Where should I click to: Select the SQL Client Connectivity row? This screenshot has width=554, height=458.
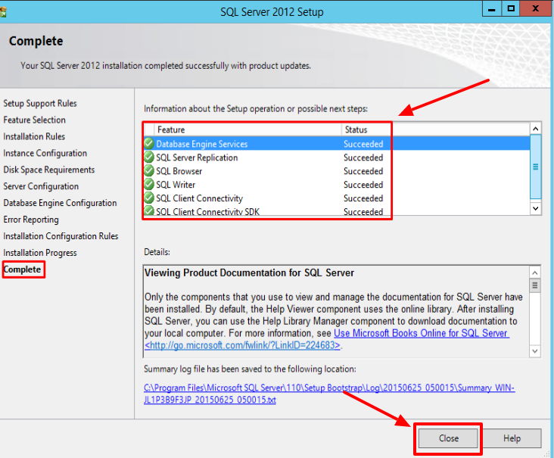[x=337, y=198]
